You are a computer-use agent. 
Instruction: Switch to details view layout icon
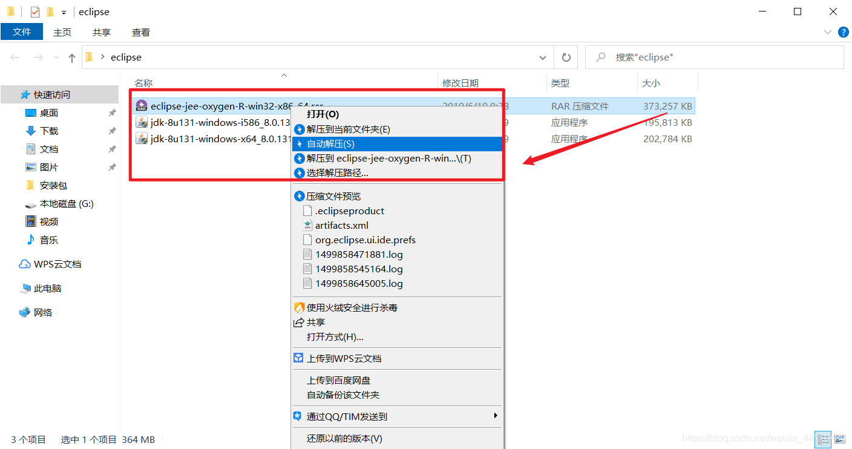823,439
